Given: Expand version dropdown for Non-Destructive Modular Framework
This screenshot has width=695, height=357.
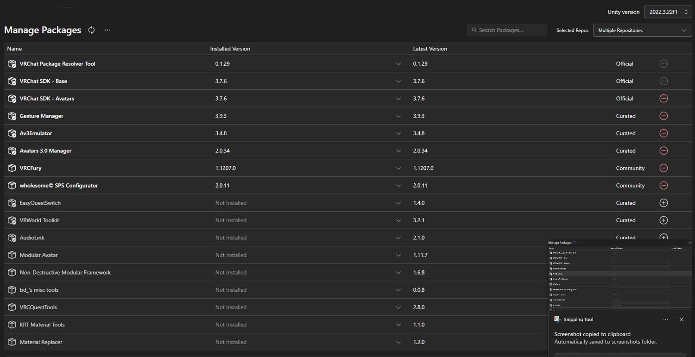Looking at the screenshot, I should (x=398, y=273).
